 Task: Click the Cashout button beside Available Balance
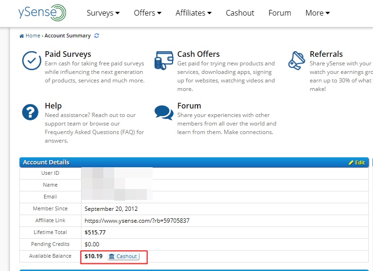[x=123, y=256]
